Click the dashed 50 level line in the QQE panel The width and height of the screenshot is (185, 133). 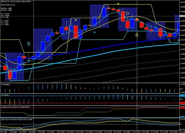tap(90, 124)
